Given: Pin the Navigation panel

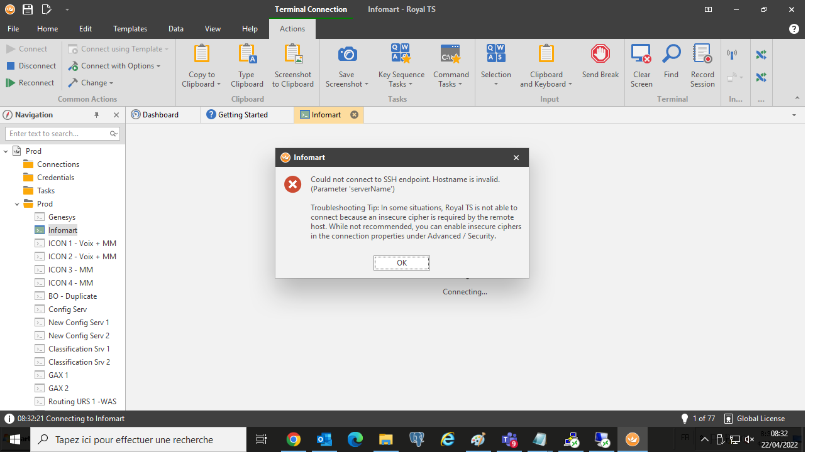Looking at the screenshot, I should [x=96, y=115].
